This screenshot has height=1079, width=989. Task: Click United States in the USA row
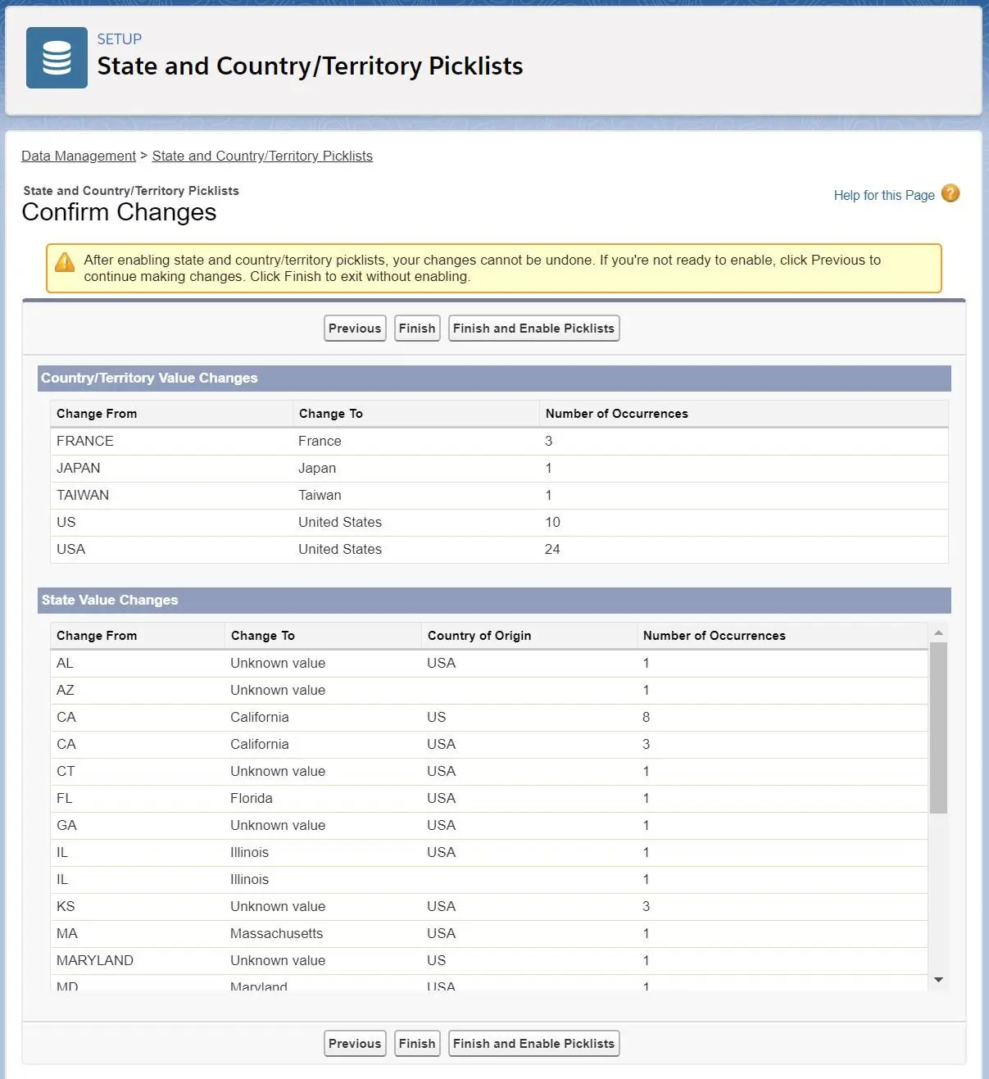pos(340,549)
